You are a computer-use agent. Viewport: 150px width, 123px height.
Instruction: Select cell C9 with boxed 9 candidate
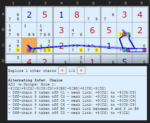pos(140,45)
